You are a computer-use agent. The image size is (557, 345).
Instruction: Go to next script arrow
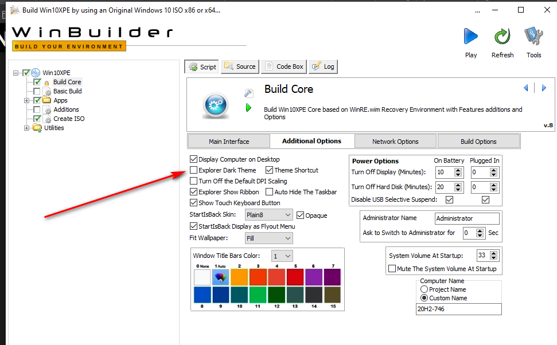pyautogui.click(x=544, y=88)
